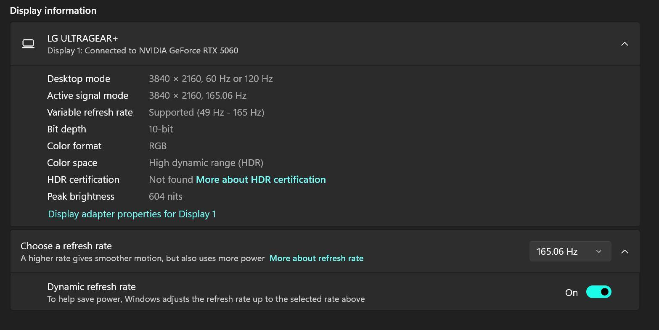The height and width of the screenshot is (330, 659).
Task: Click the 604 nits peak brightness value
Action: (x=166, y=196)
